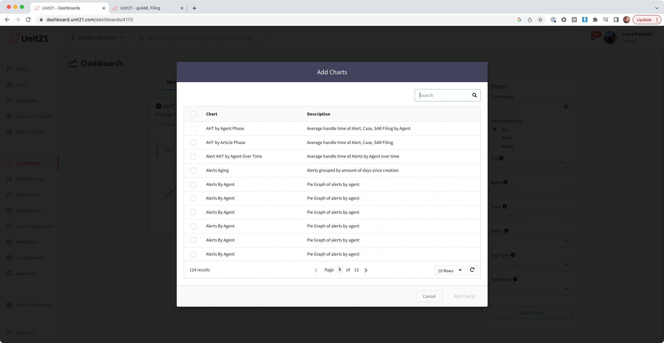Open Risk Scores in the sidebar

[x=27, y=195]
